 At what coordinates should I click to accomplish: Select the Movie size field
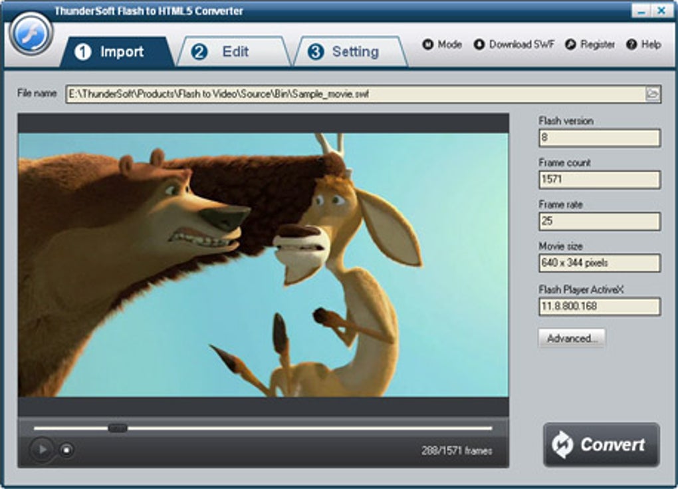coord(600,263)
